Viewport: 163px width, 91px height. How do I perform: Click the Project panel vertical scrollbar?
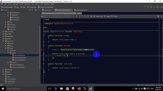pos(40,47)
